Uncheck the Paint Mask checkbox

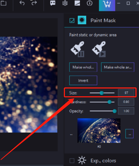pos(72,21)
